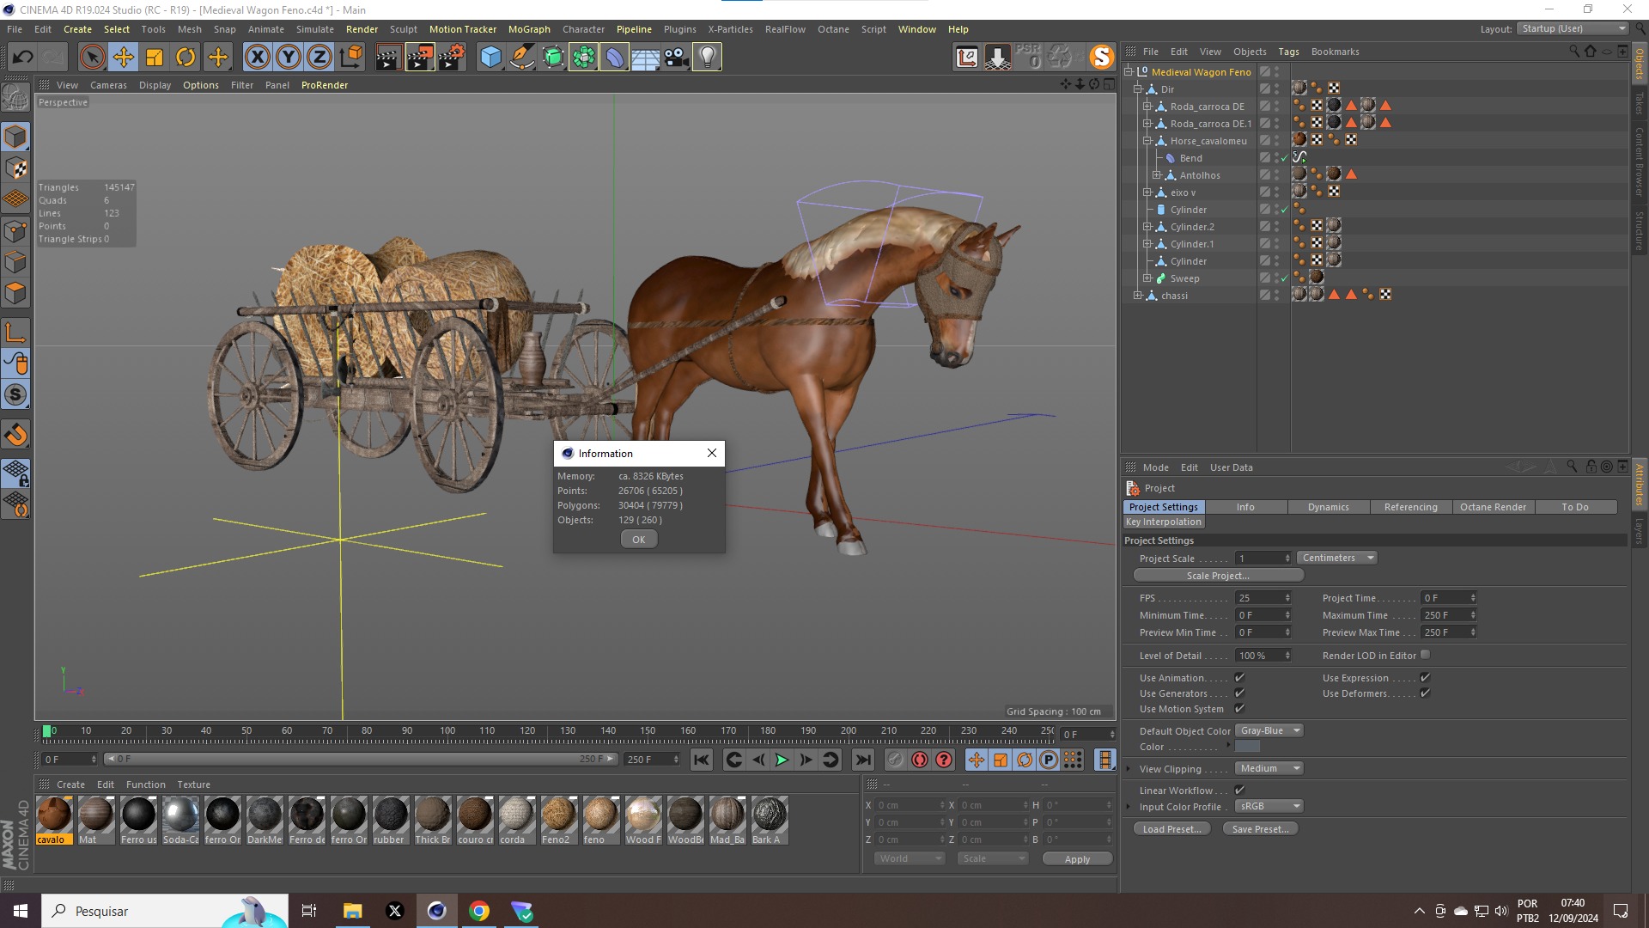Screen dimensions: 1649x928
Task: Select the Live Selection tool
Action: pyautogui.click(x=92, y=58)
